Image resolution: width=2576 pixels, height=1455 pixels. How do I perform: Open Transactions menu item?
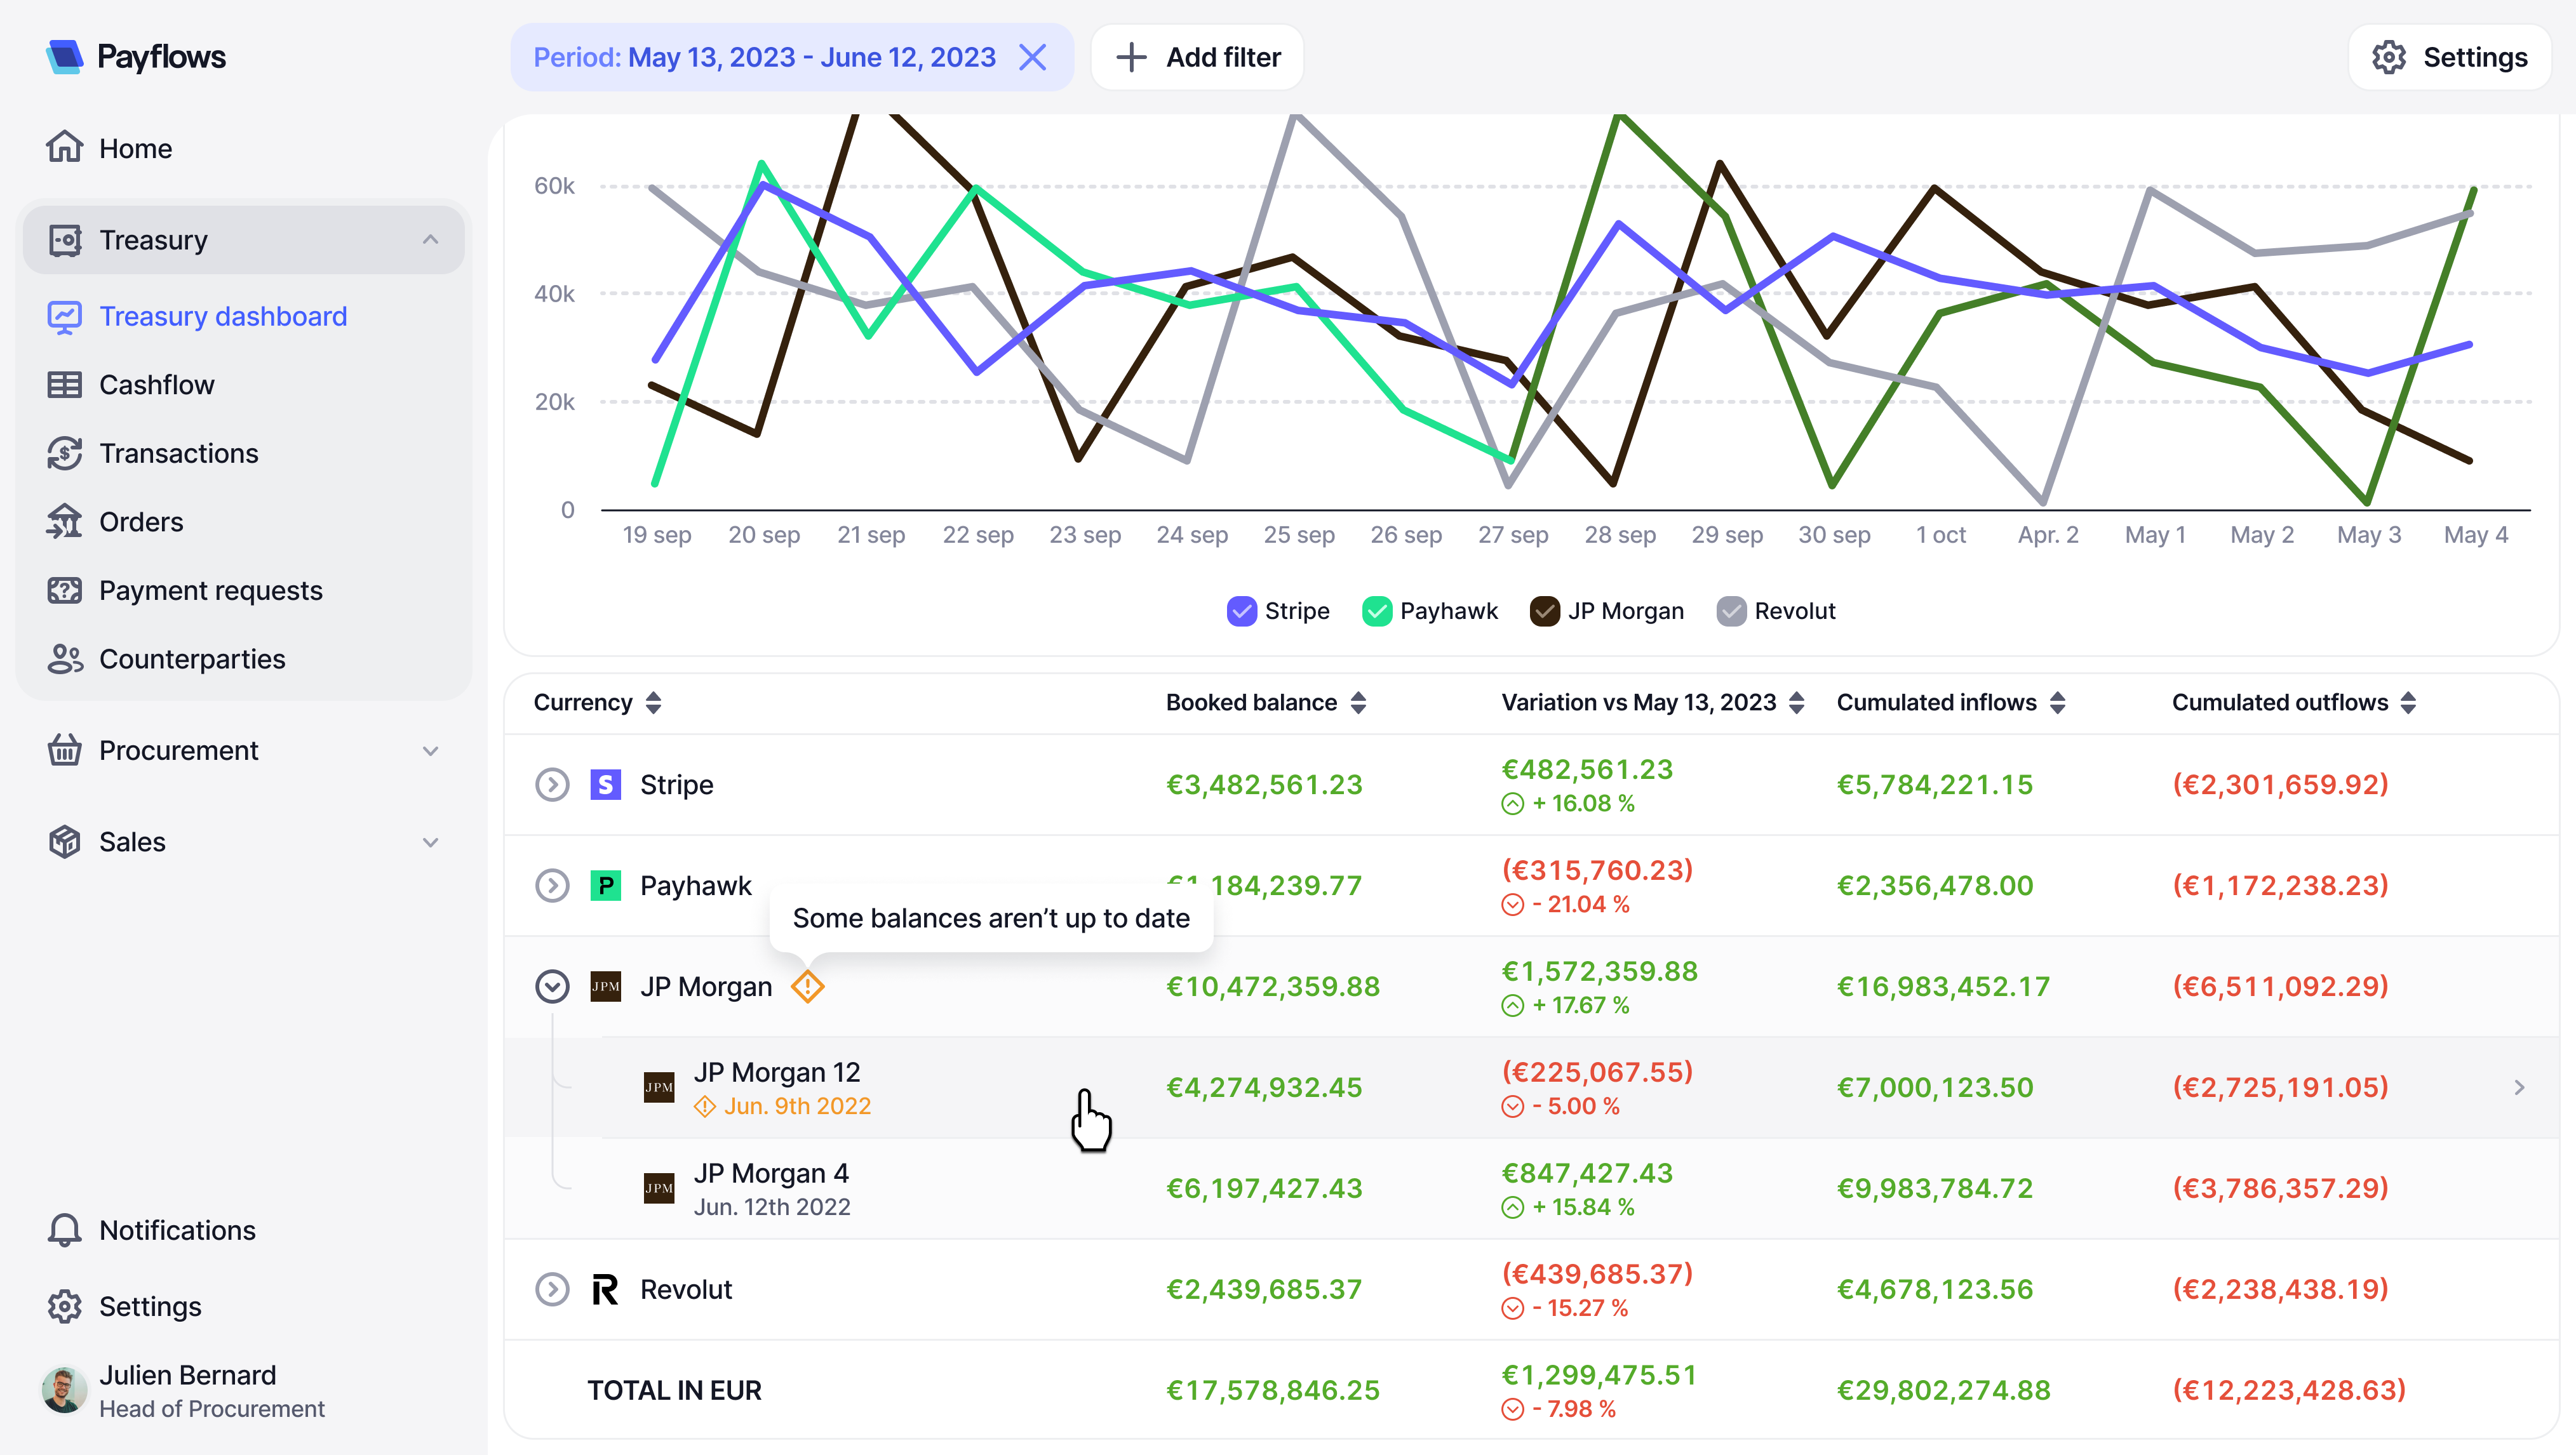point(244,454)
